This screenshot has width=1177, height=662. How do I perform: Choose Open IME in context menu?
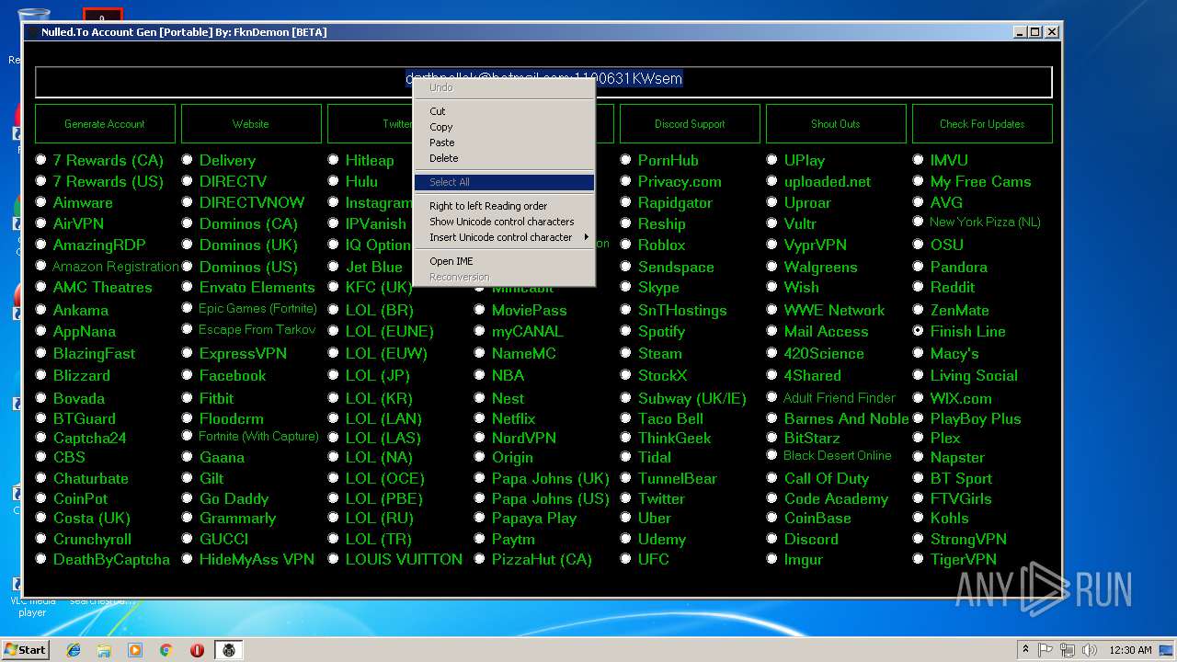pos(504,261)
